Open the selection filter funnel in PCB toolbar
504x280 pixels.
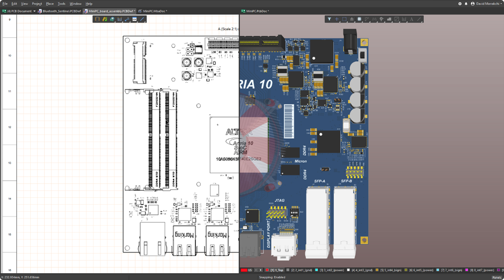[330, 19]
